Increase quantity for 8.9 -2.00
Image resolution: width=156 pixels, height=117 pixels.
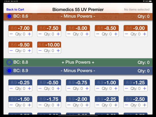click(x=87, y=105)
